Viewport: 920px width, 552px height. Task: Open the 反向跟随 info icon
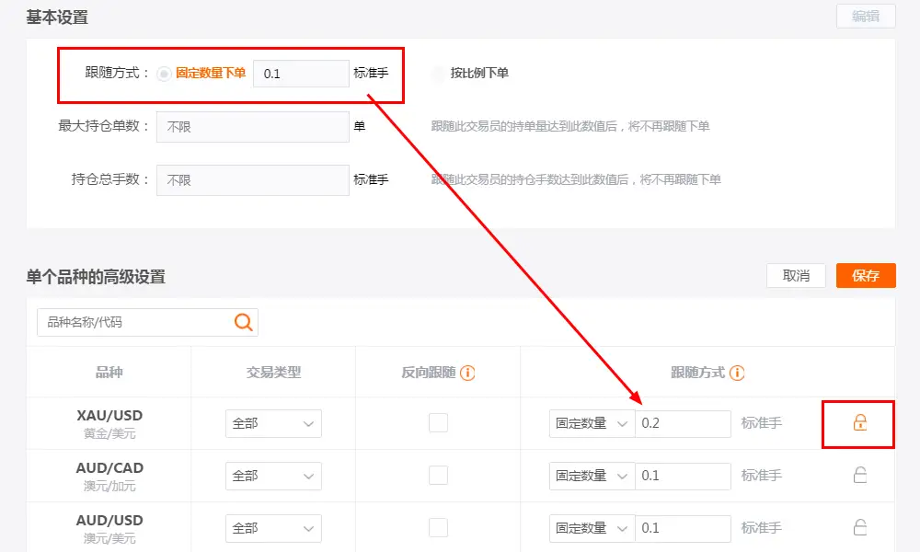coord(467,373)
